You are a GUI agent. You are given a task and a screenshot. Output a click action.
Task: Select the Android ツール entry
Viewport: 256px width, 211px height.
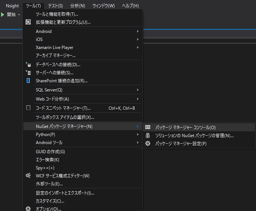[x=83, y=142]
